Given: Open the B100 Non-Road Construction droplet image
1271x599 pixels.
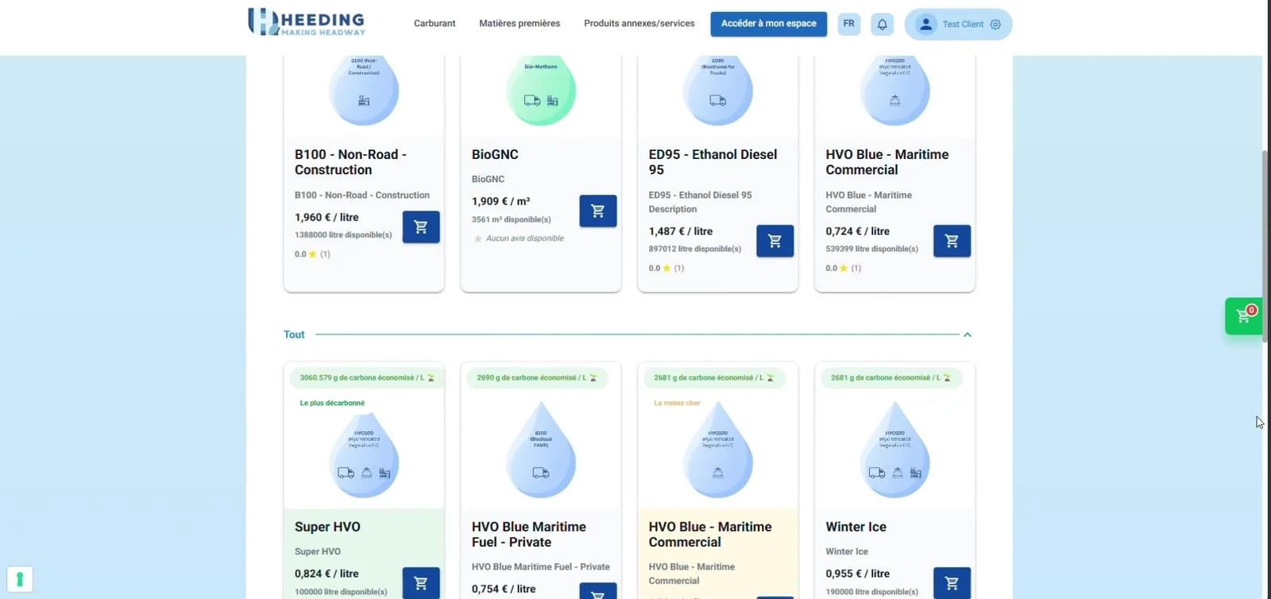Looking at the screenshot, I should (x=364, y=91).
